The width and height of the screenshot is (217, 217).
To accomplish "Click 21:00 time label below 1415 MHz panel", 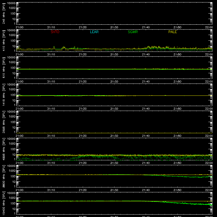I will point(20,109).
